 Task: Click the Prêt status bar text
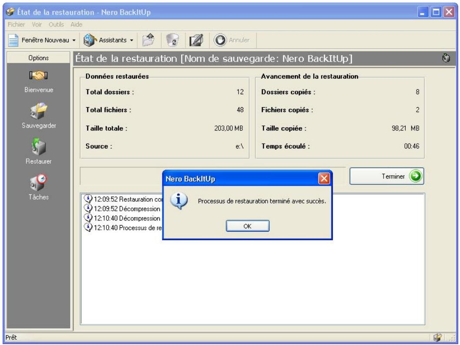click(11, 337)
